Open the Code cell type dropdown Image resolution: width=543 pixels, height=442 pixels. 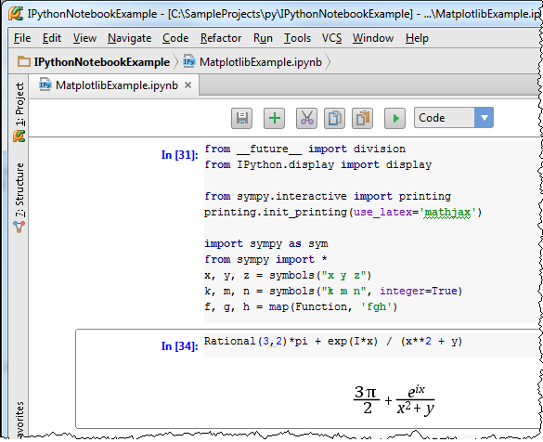[x=454, y=118]
